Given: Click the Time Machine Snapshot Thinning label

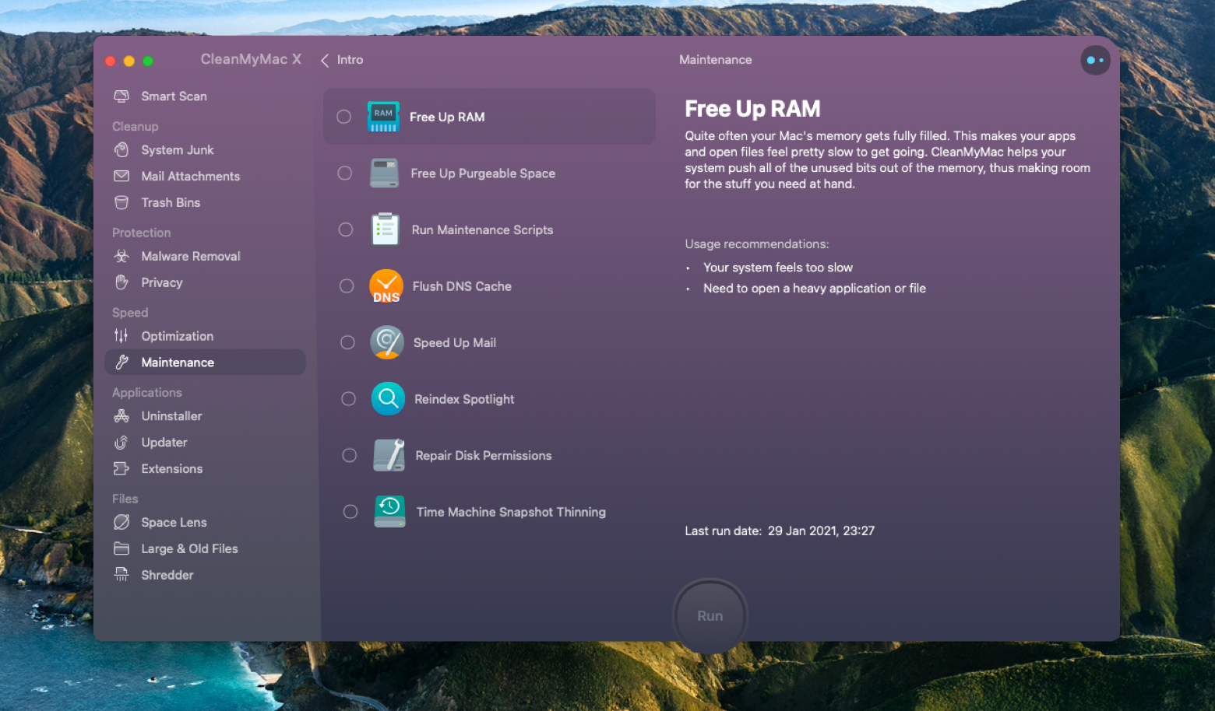Looking at the screenshot, I should (511, 512).
